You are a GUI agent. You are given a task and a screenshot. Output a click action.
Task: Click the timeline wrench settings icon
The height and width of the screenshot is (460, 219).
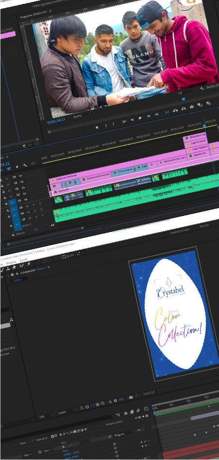25,165
